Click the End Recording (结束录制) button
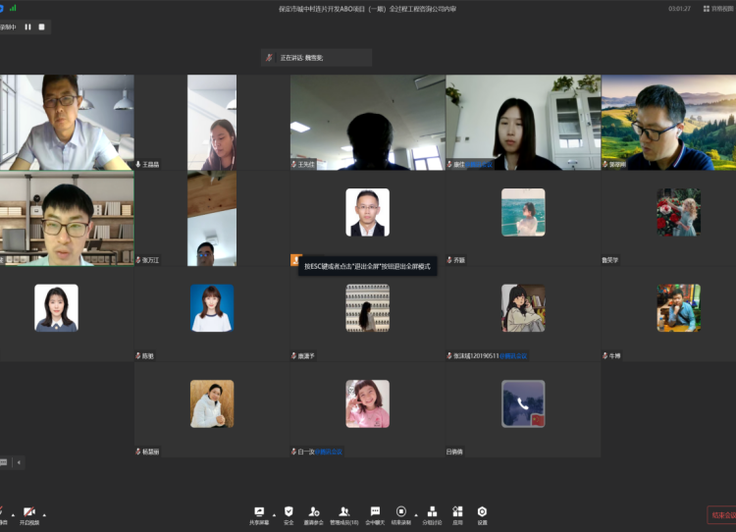Screen dimensions: 736x532 pyautogui.click(x=400, y=512)
